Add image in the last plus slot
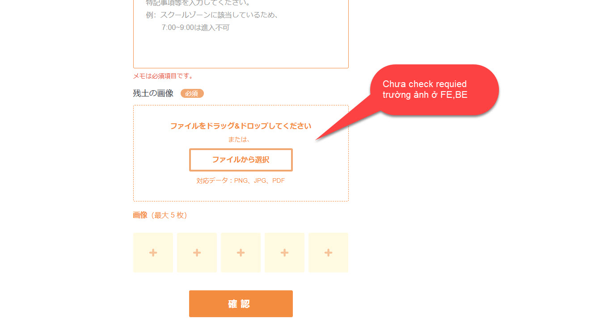Screen dimensions: 604x335 pos(328,253)
